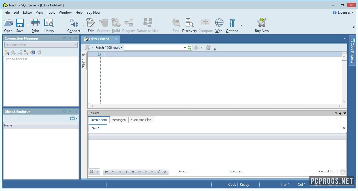Open the Options wrench-and-screwdriver icon
Screen dimensions: 358x191
pos(232,23)
